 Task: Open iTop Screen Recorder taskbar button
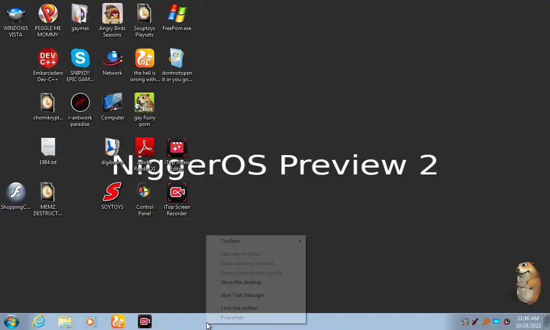(145, 321)
